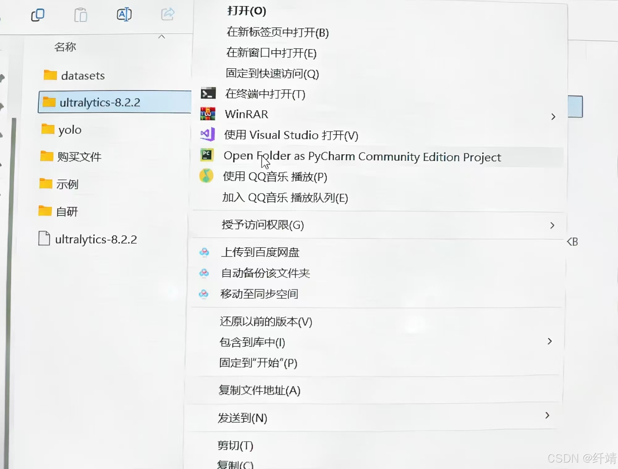Expand the 授予访问权限 submenu arrow
Screen dimensions: 618x469
coord(552,225)
